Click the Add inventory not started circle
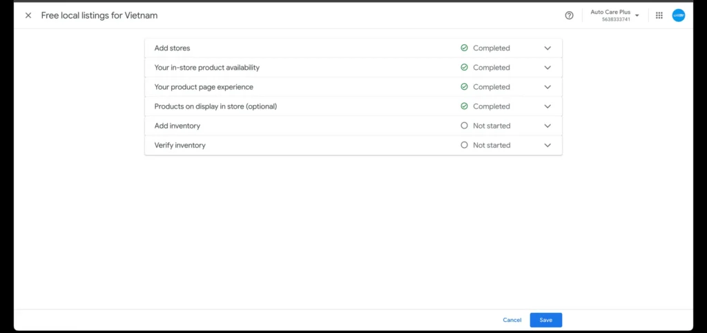 pos(464,126)
